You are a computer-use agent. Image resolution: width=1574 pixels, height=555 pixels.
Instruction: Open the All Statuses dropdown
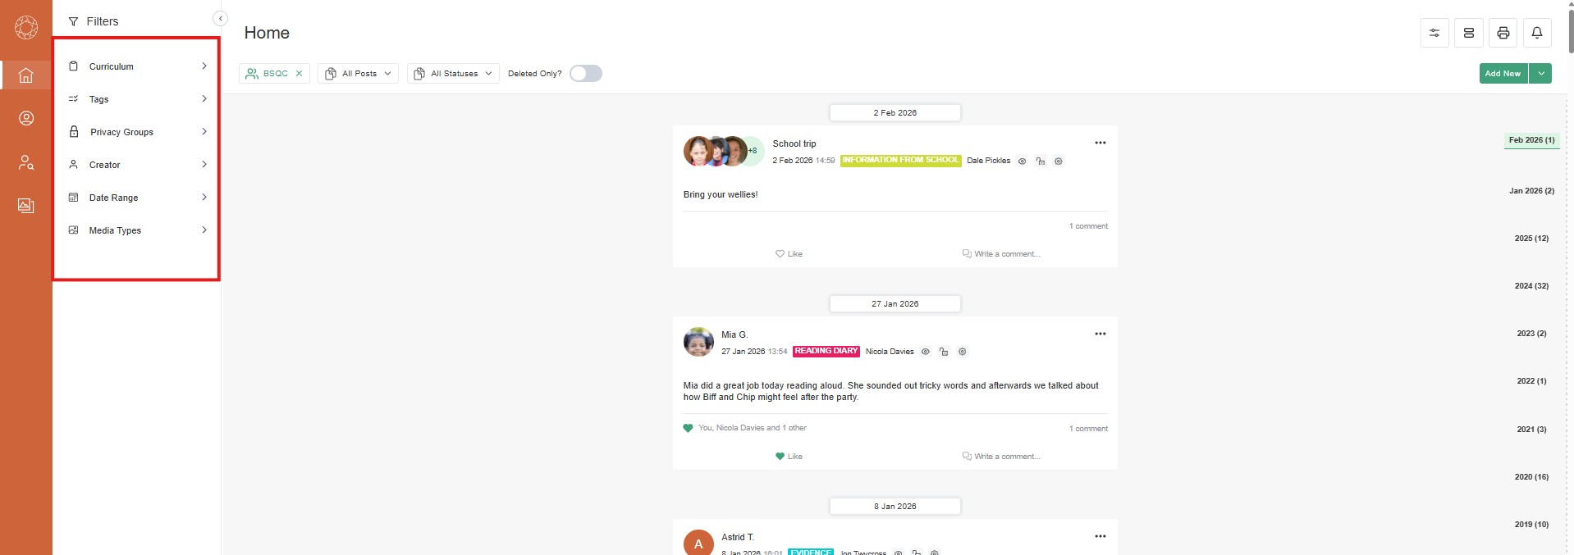pos(453,74)
